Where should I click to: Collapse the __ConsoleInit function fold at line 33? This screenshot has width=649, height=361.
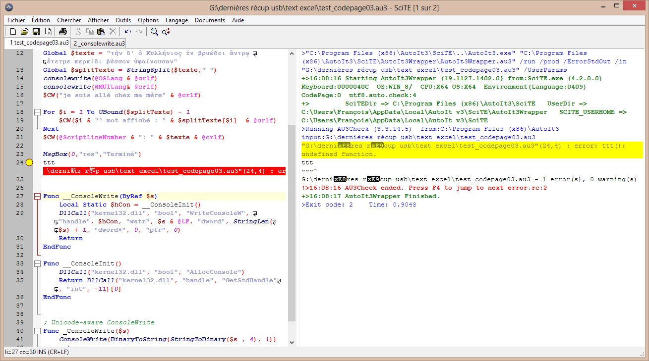coord(37,264)
